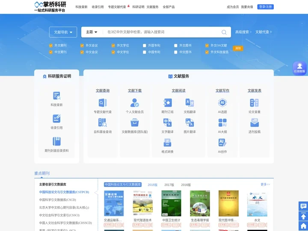Image resolution: width=308 pixels, height=231 pixels.
Task: Open the 水文 journal cover
Action: (x=257, y=203)
